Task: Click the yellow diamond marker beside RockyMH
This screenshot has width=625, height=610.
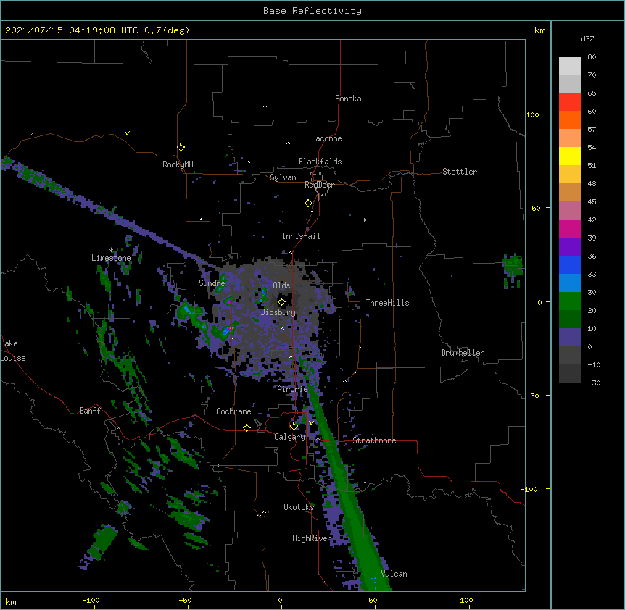Action: (181, 148)
